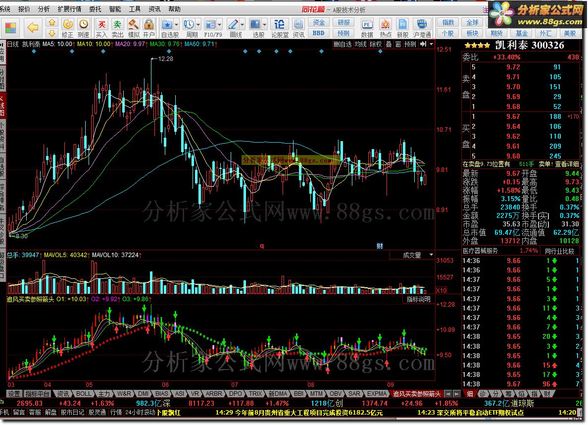
Task: Open the 留言 status bar item
Action: (19, 412)
